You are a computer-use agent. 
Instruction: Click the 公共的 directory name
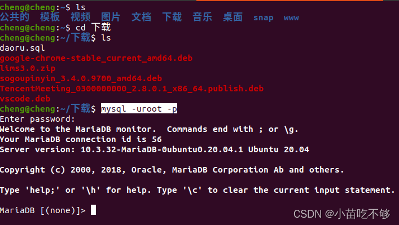tap(15, 17)
